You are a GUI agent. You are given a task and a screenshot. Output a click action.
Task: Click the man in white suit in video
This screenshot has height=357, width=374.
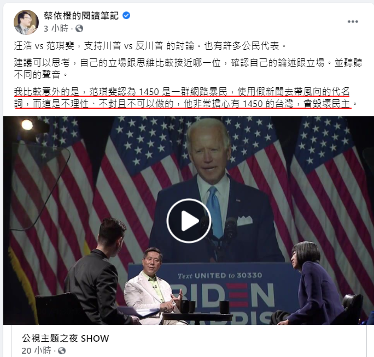(151, 286)
